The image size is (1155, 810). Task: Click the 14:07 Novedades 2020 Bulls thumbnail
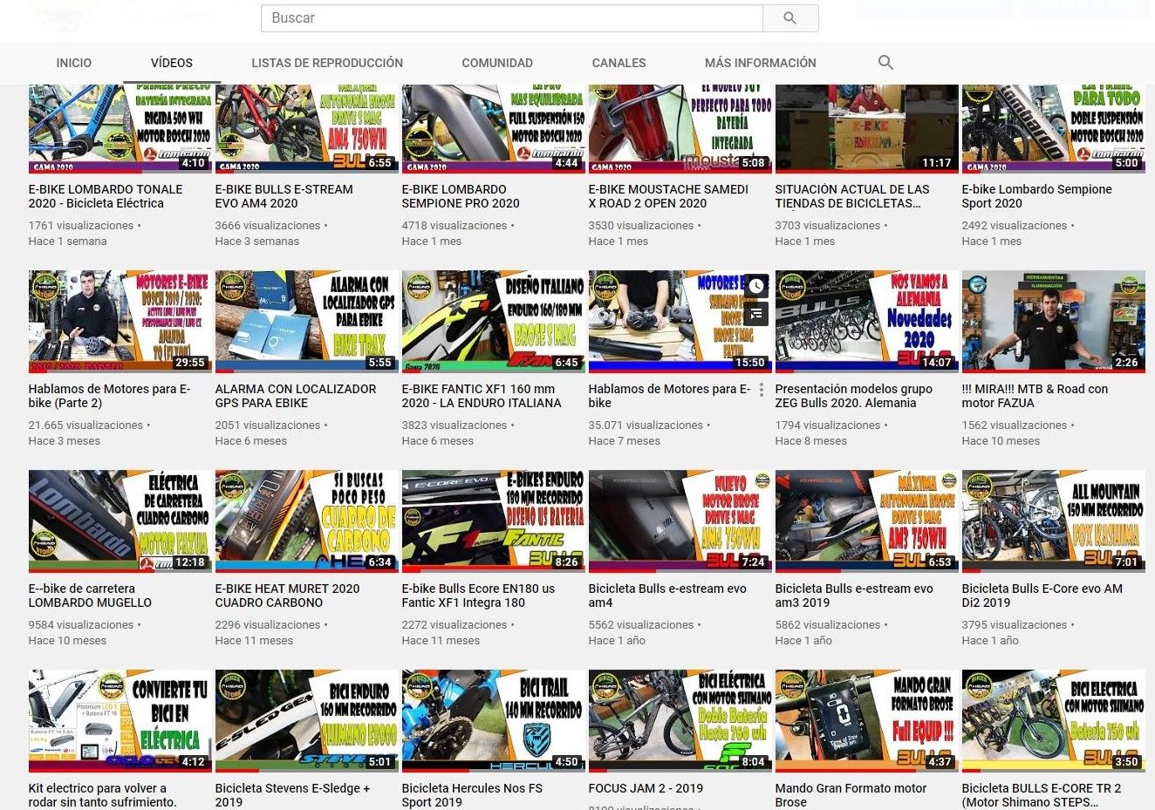867,321
